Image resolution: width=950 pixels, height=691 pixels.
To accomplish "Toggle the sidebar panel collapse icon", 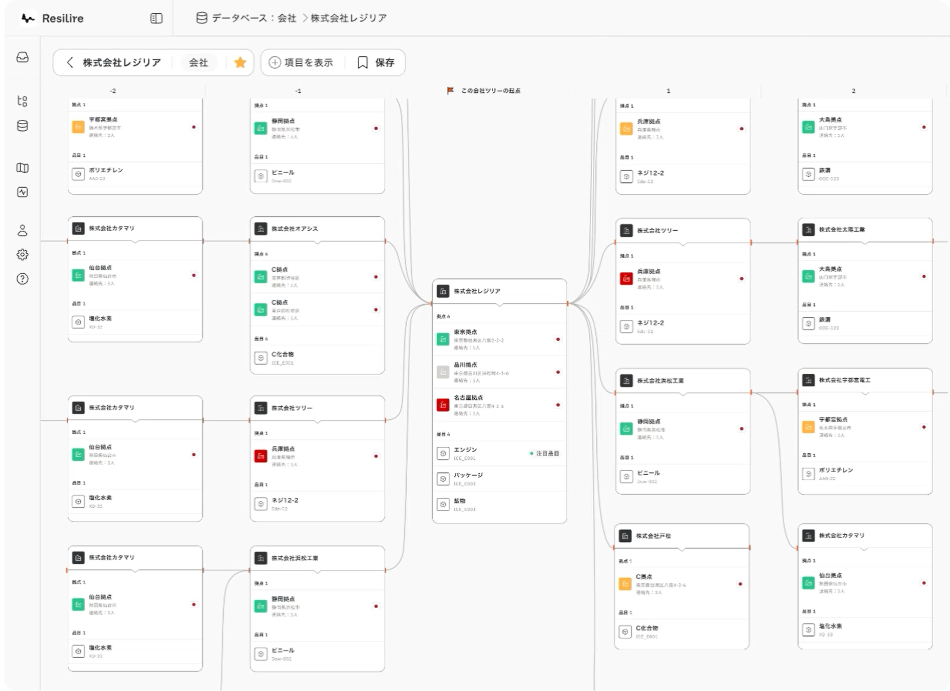I will click(156, 18).
